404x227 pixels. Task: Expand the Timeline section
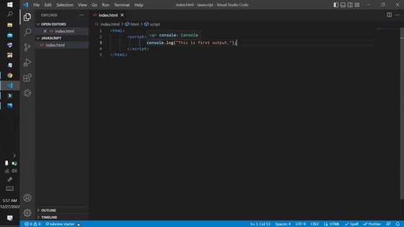pyautogui.click(x=62, y=217)
